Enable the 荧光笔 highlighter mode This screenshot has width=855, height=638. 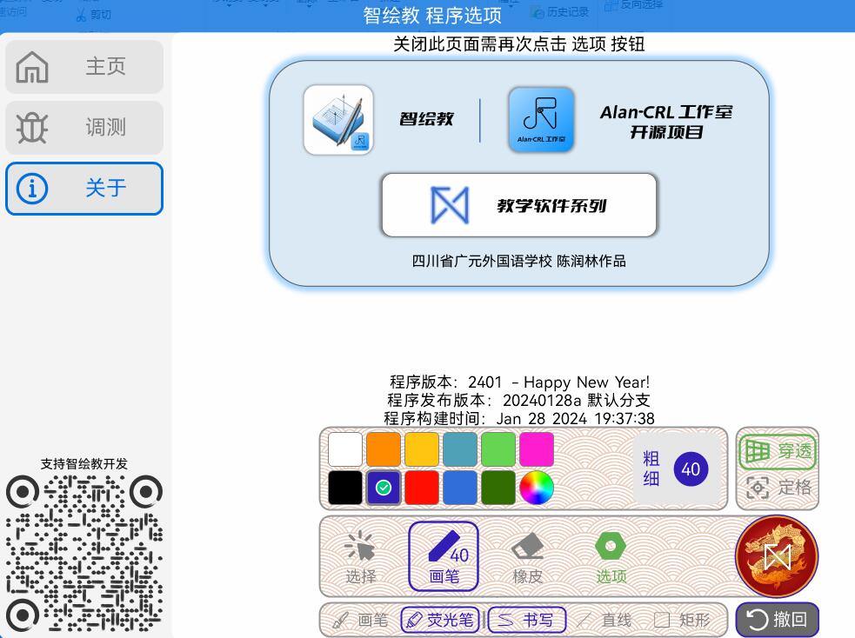click(441, 620)
